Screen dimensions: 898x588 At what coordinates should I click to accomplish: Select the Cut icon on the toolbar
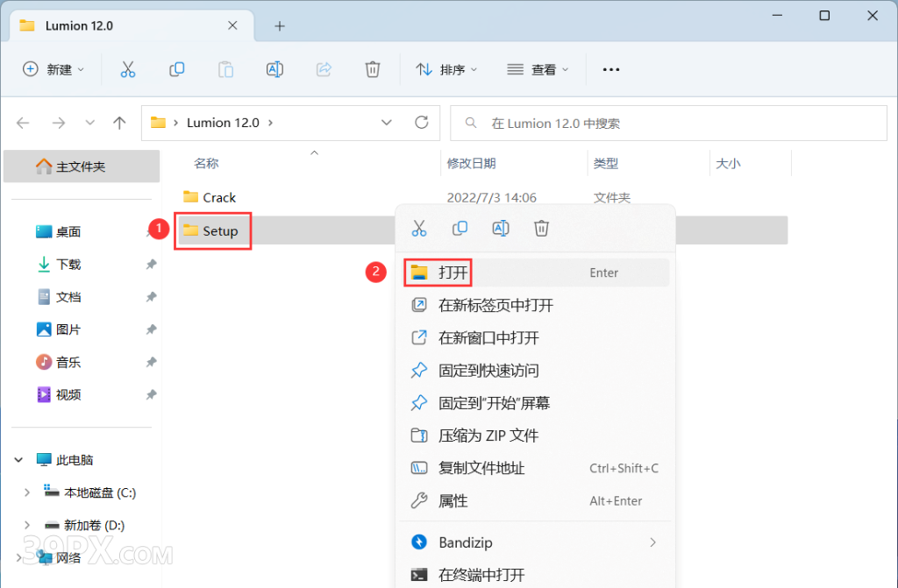128,68
